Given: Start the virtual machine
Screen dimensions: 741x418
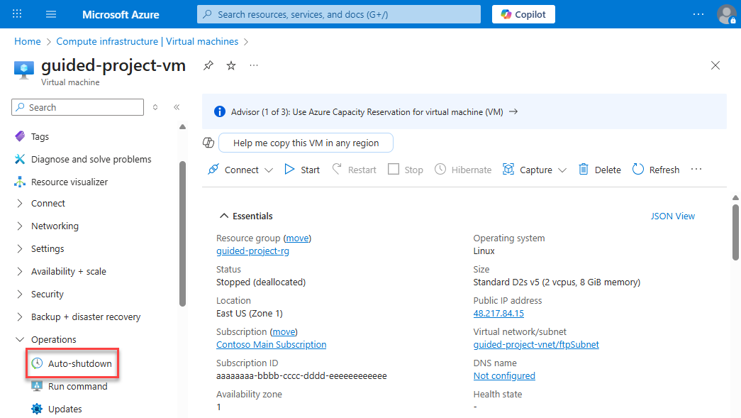Looking at the screenshot, I should click(303, 170).
